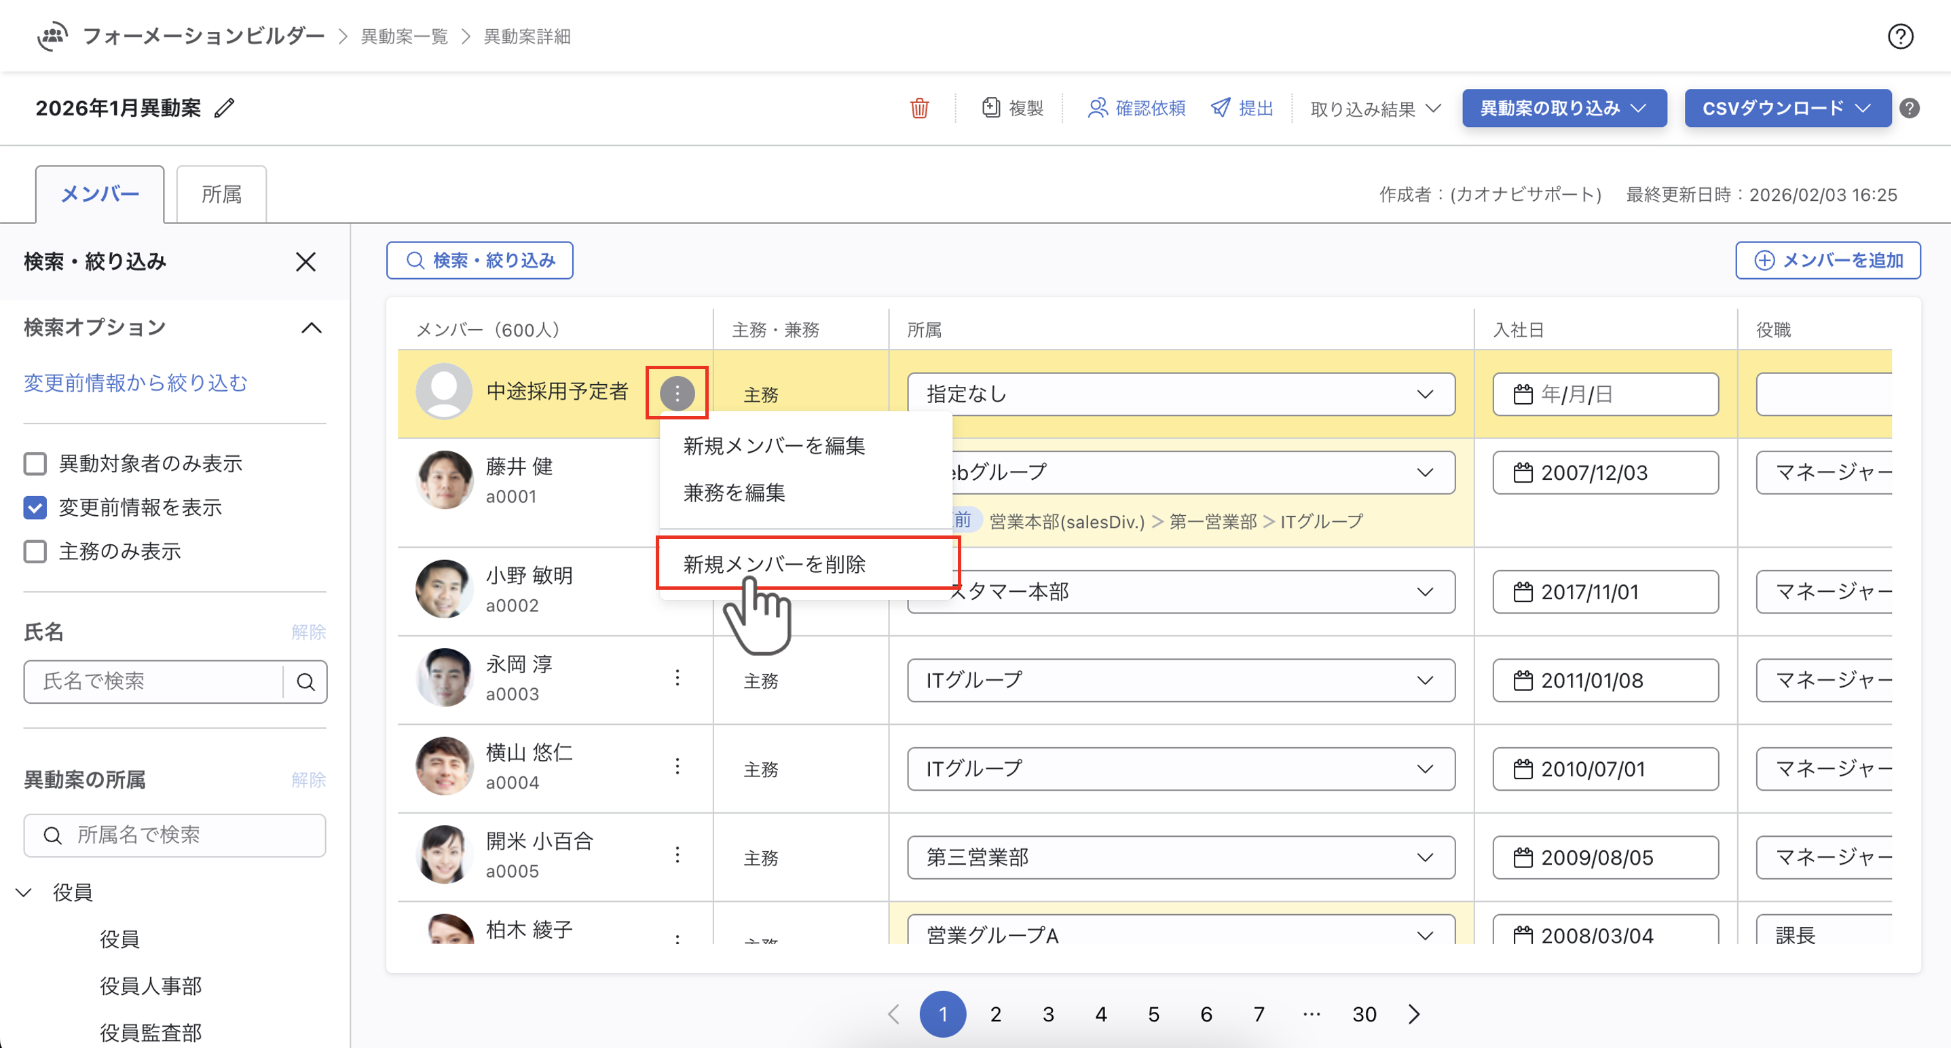The image size is (1951, 1056).
Task: Click pencil icon next to 2026年1月異動案
Action: tap(224, 109)
